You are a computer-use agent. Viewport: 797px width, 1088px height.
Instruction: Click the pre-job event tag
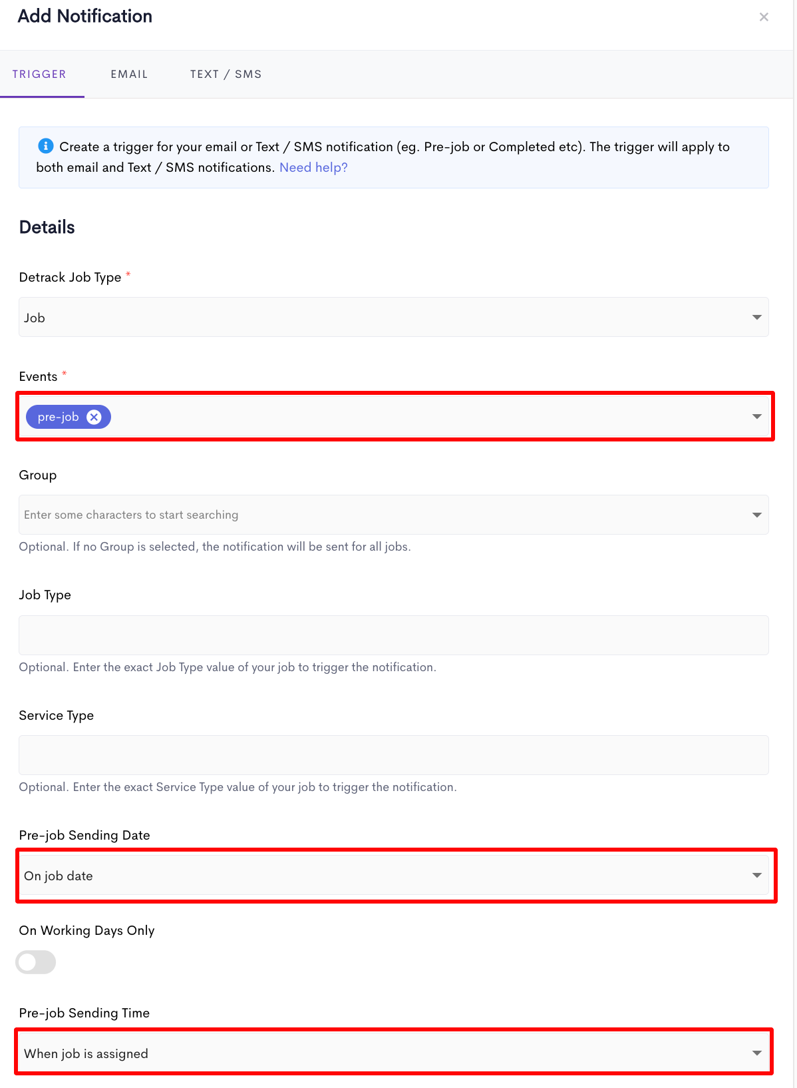59,417
